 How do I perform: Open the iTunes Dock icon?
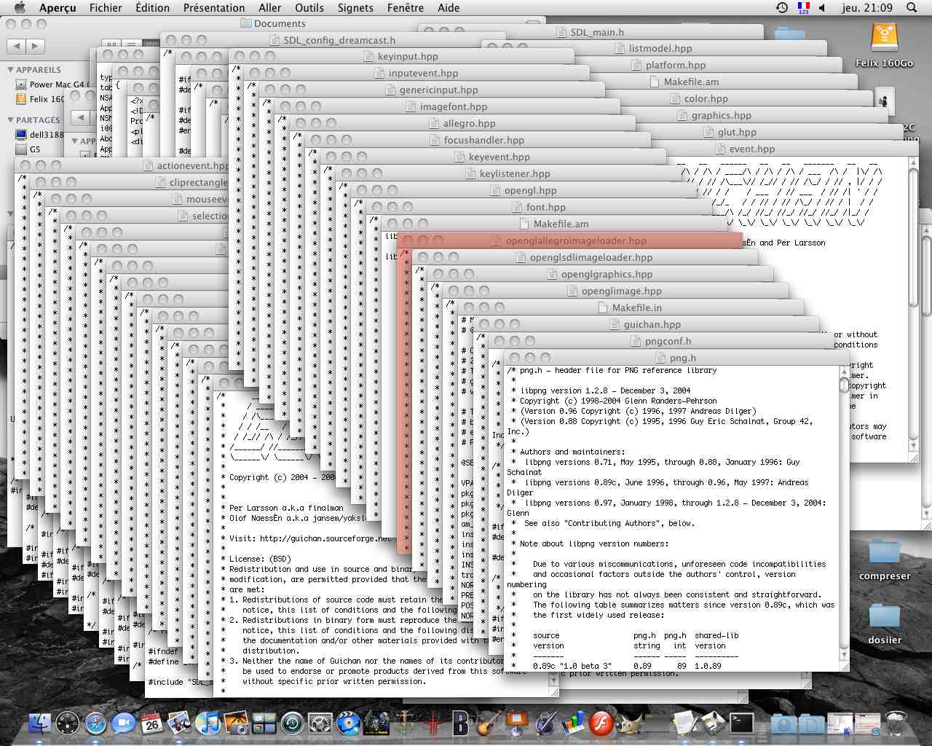pyautogui.click(x=208, y=723)
